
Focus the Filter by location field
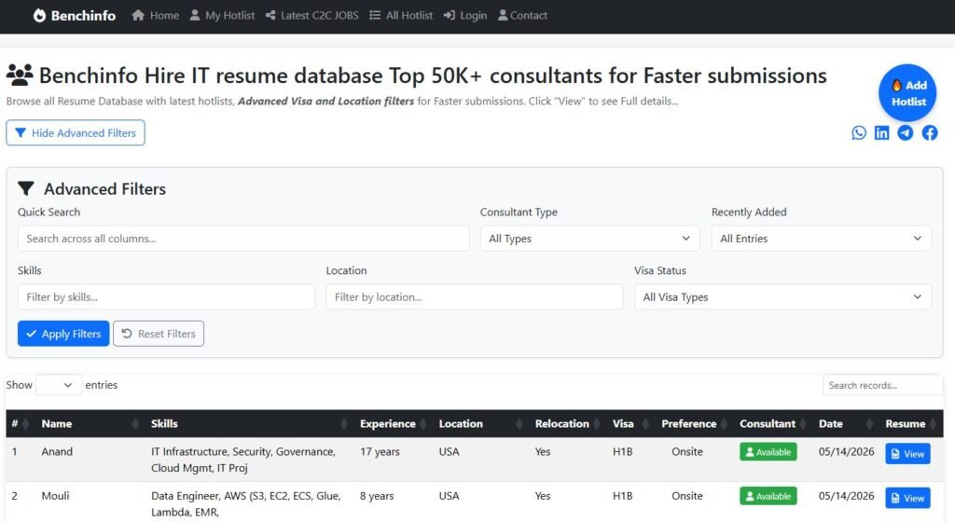tap(475, 297)
